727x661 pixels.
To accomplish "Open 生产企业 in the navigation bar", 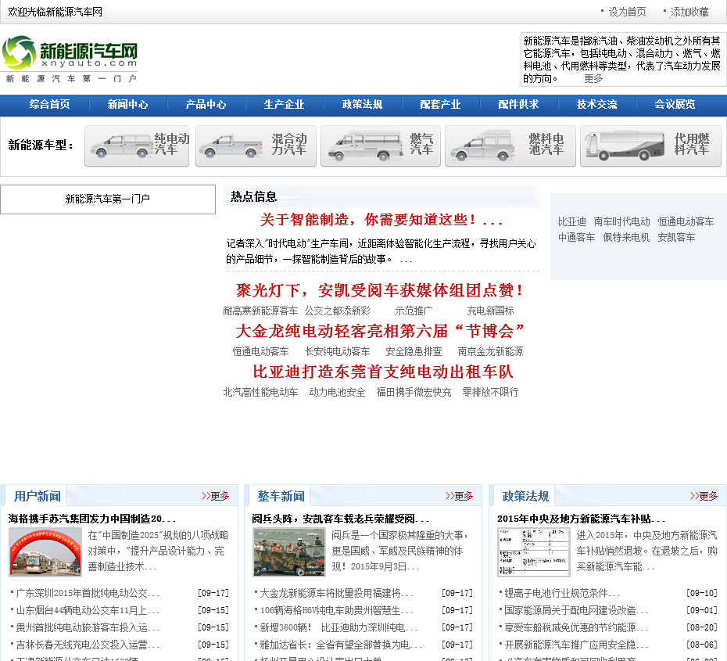I will pos(285,104).
